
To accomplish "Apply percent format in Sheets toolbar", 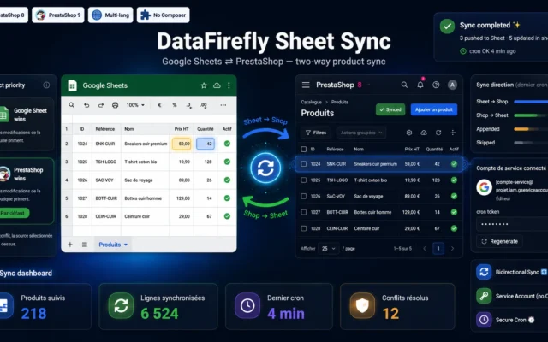I will pyautogui.click(x=175, y=105).
